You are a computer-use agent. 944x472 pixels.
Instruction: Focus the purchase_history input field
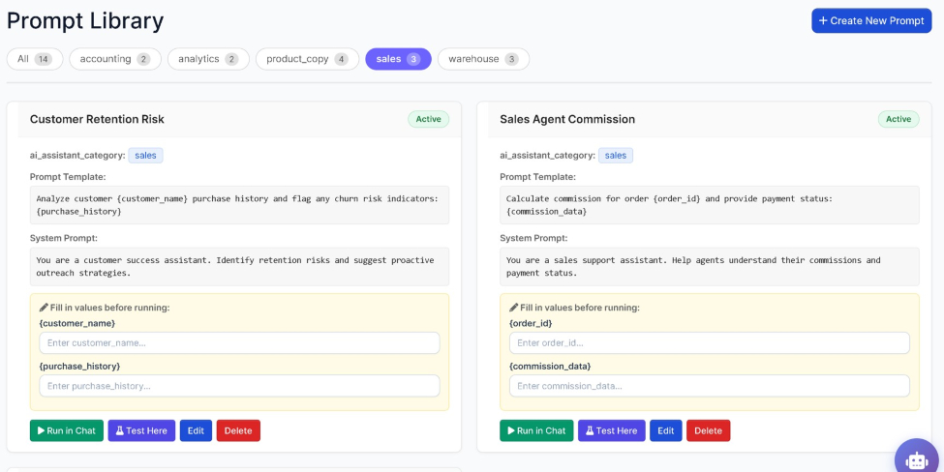point(239,385)
